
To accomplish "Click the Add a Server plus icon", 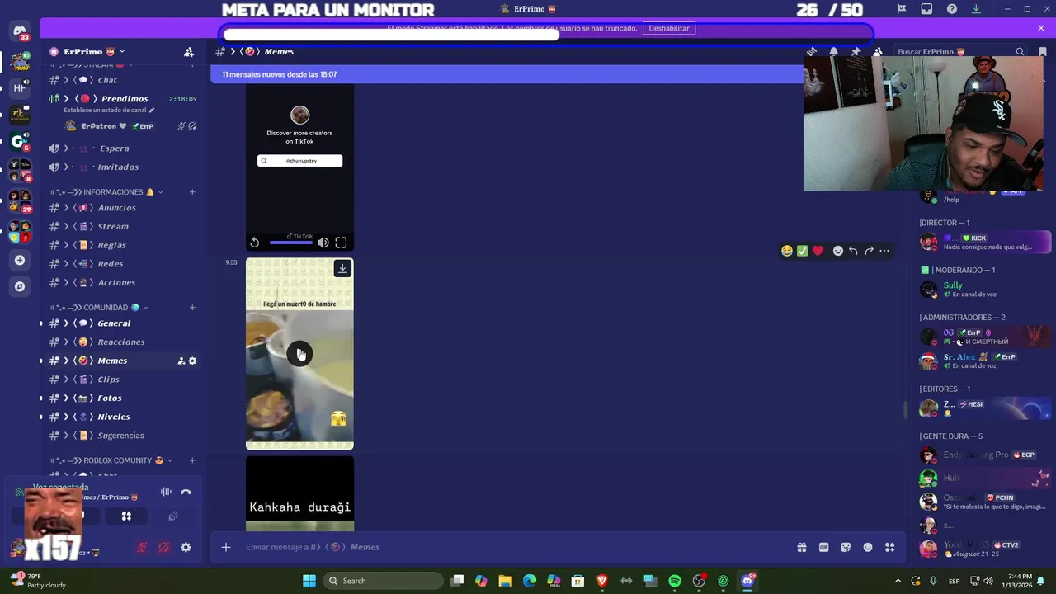I will tap(20, 260).
